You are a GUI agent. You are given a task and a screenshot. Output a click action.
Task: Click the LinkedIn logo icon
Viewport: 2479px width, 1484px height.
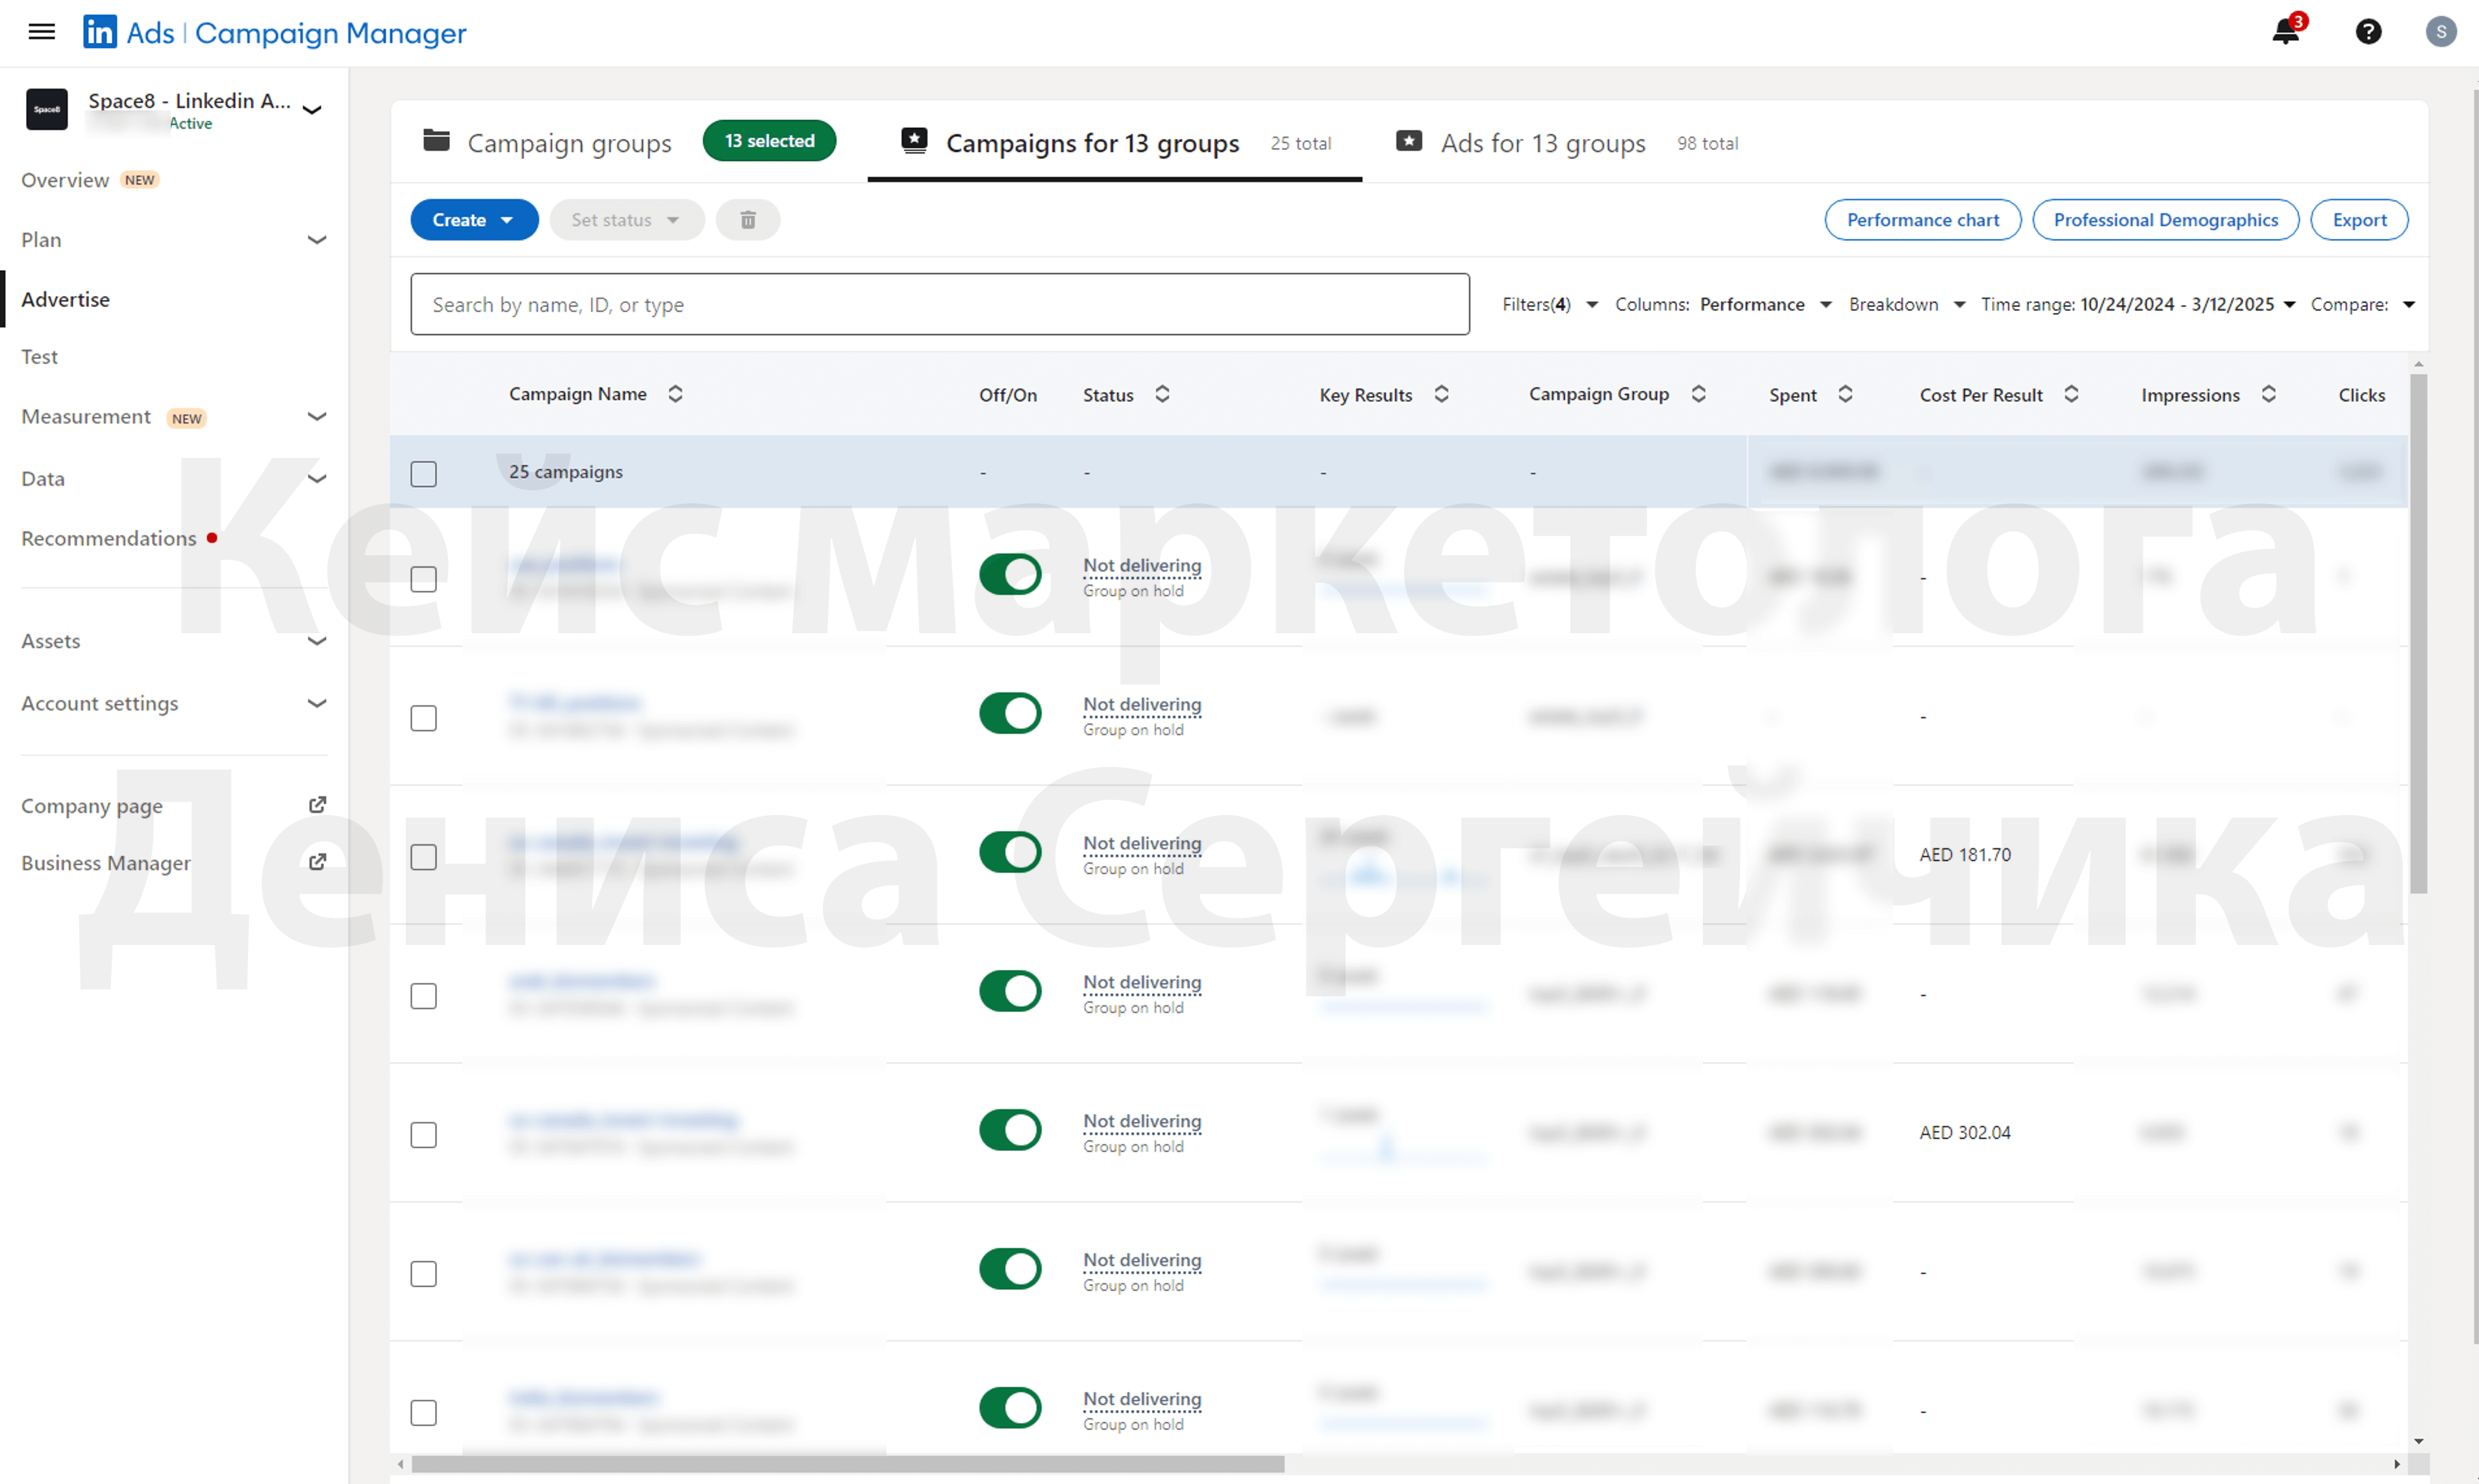[x=99, y=32]
